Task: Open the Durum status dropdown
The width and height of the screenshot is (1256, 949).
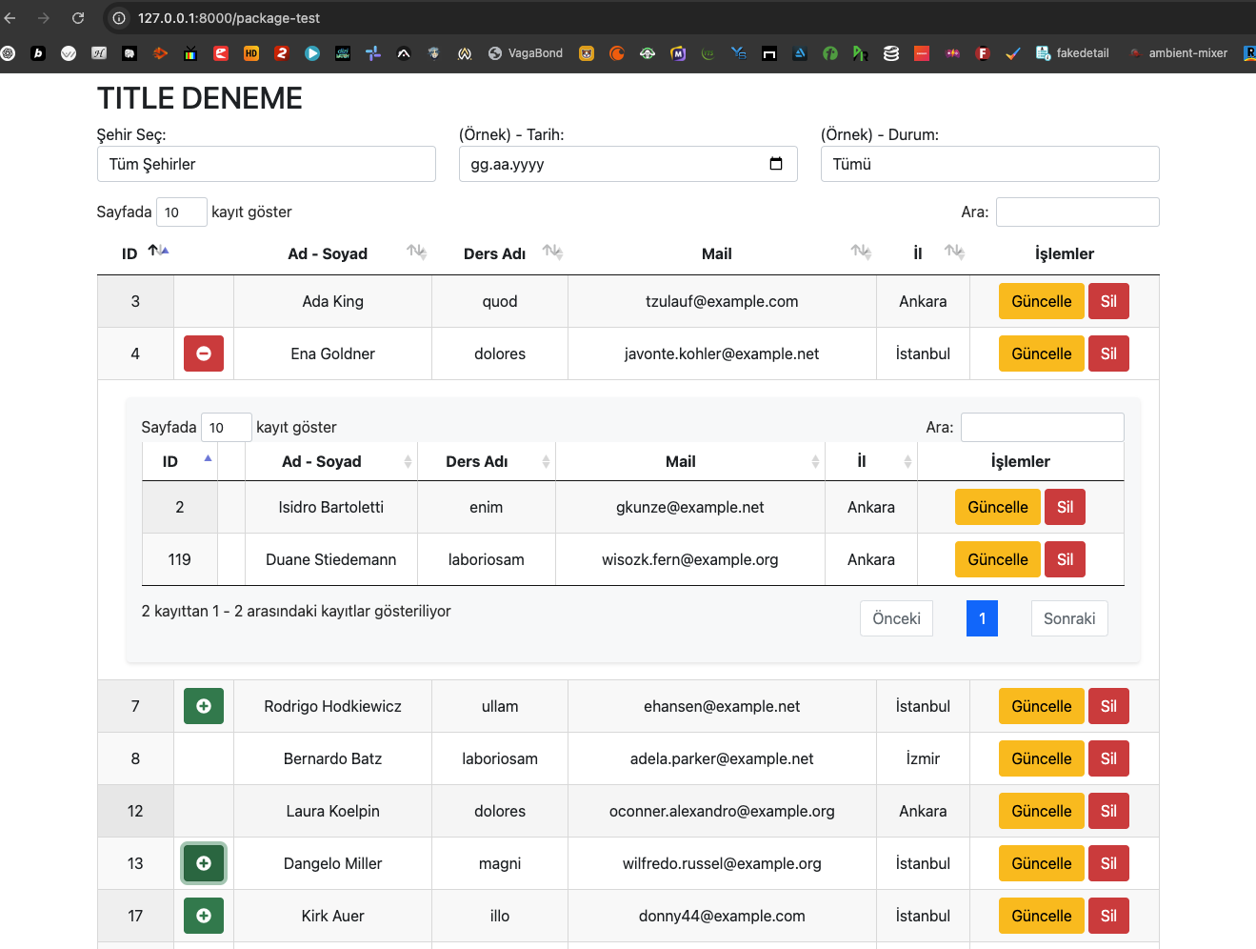Action: coord(988,164)
